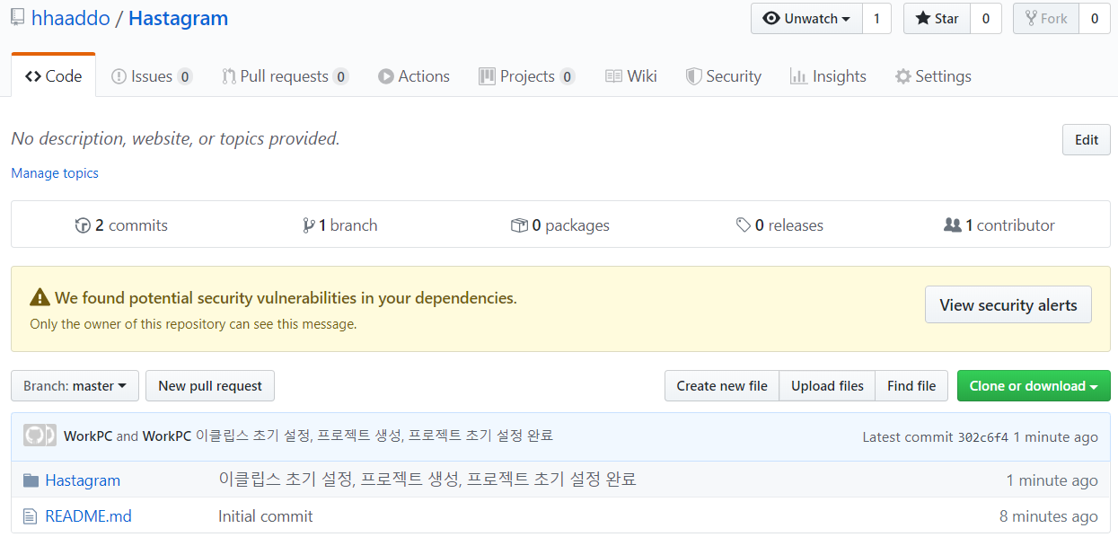Open the 0 releases link
This screenshot has height=537, width=1118.
coord(779,225)
